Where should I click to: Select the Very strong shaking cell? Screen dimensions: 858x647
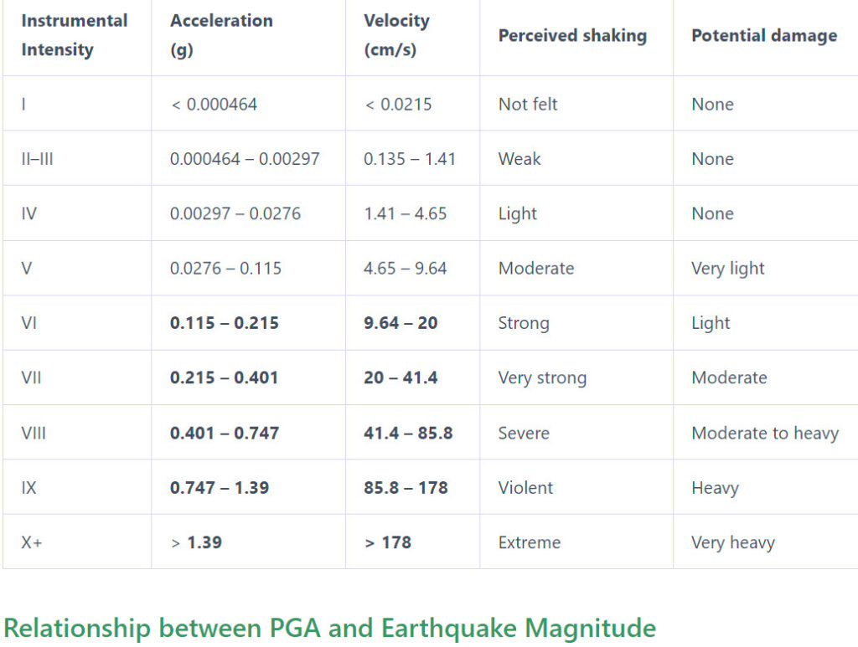tap(542, 378)
